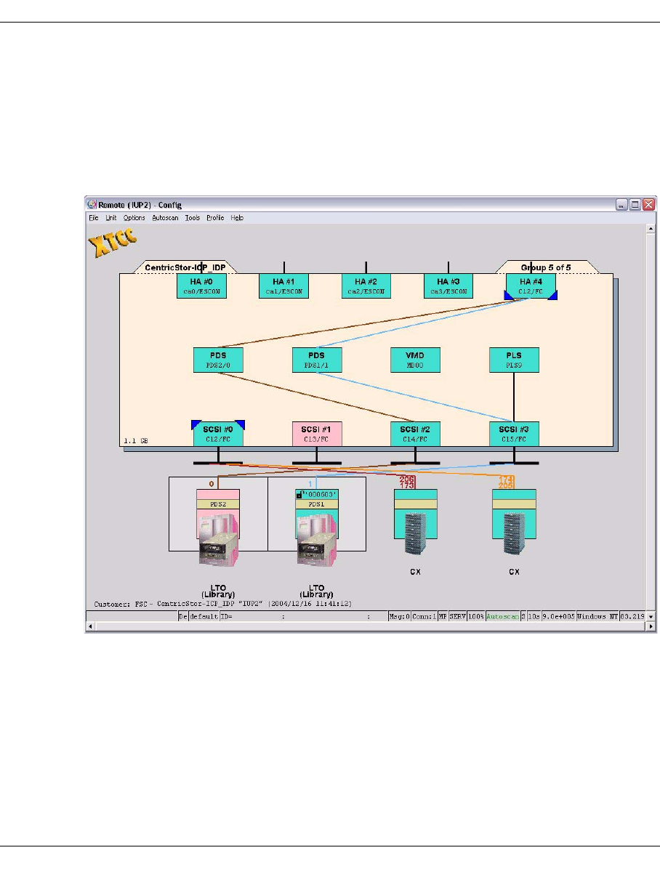Click the 10s interval status field
Screen dimensions: 660x869
pos(534,616)
